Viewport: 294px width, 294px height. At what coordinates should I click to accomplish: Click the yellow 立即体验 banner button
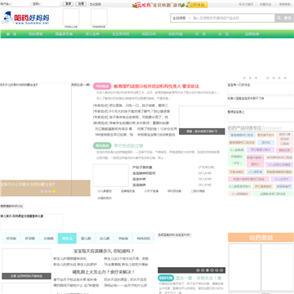pyautogui.click(x=197, y=5)
